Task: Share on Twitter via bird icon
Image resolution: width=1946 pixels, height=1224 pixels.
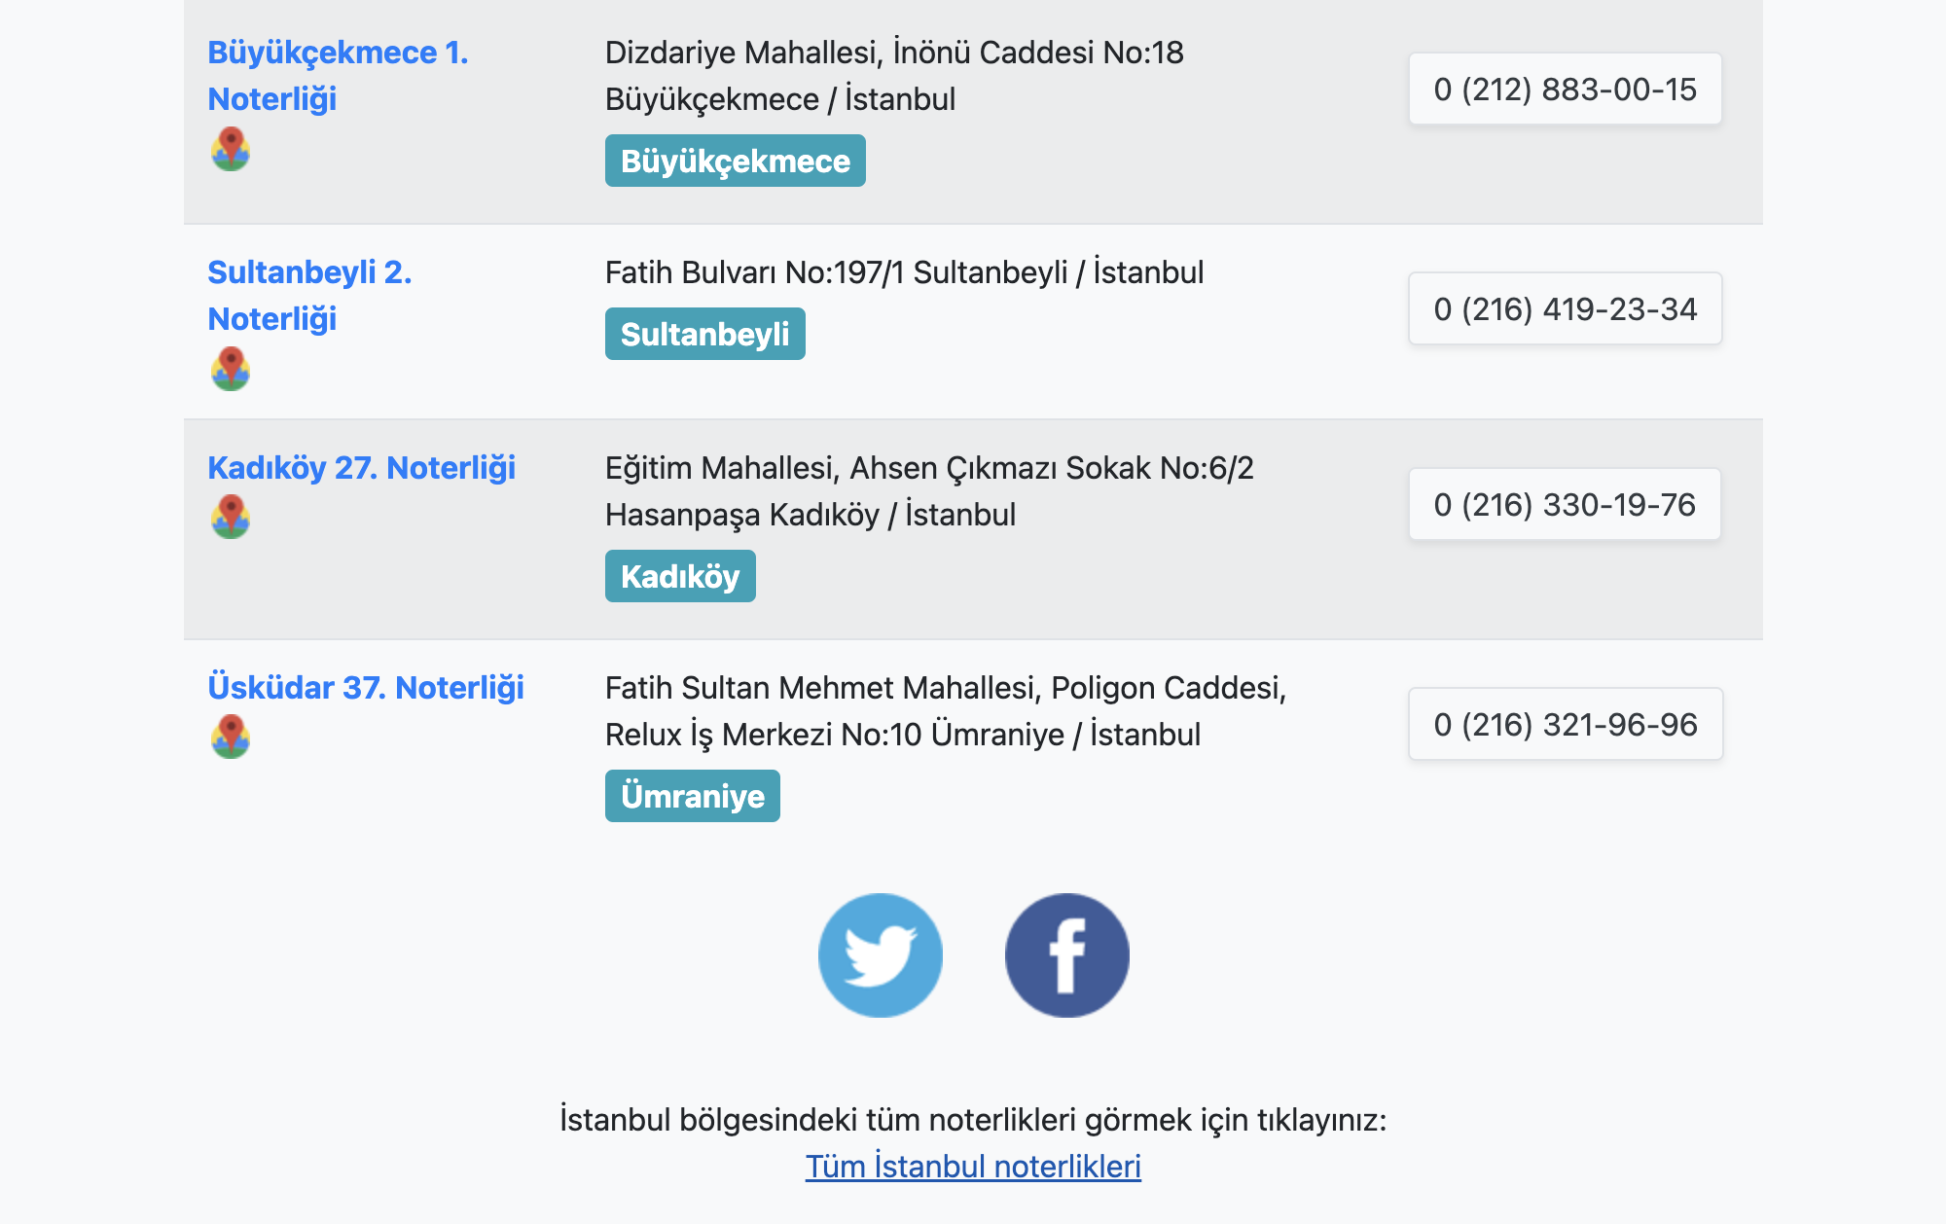Action: (x=881, y=955)
